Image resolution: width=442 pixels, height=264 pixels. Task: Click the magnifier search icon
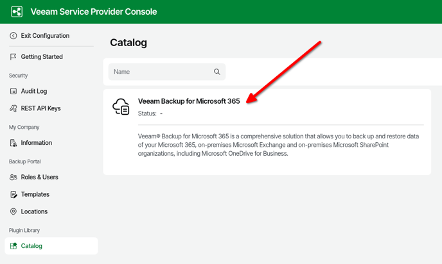pyautogui.click(x=217, y=72)
